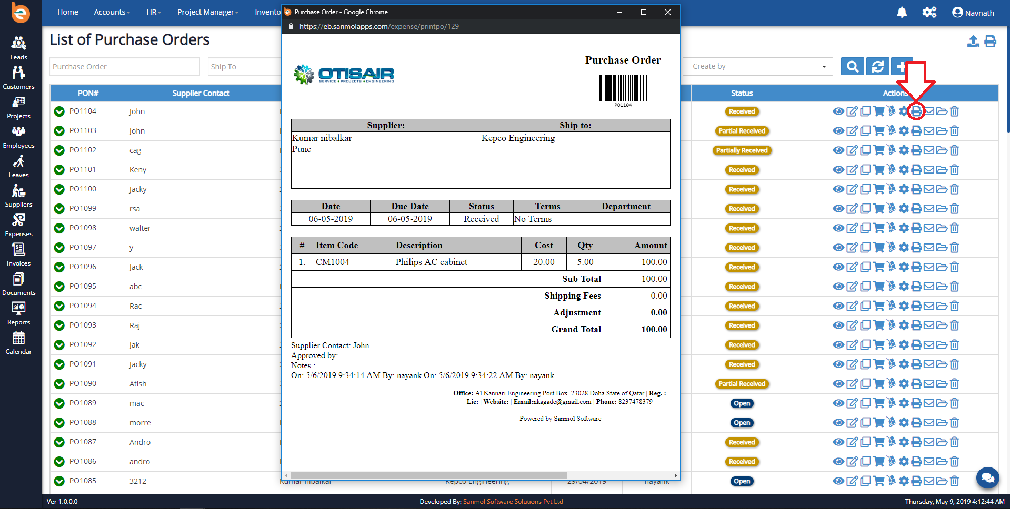Click PO1091 in the PON# column
The width and height of the screenshot is (1010, 509).
pos(83,364)
